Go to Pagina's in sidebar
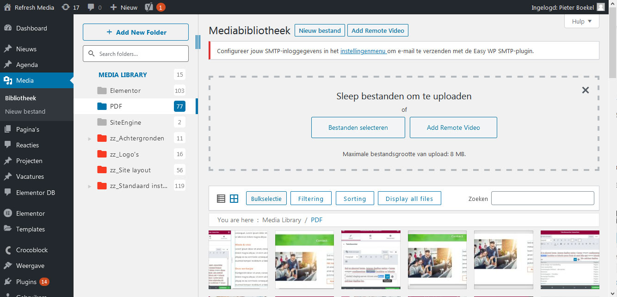Image resolution: width=617 pixels, height=297 pixels. 28,129
